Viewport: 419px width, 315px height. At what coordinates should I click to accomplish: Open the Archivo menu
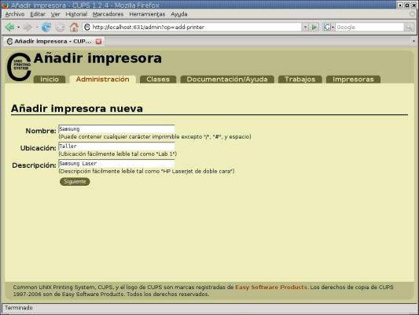pos(15,14)
